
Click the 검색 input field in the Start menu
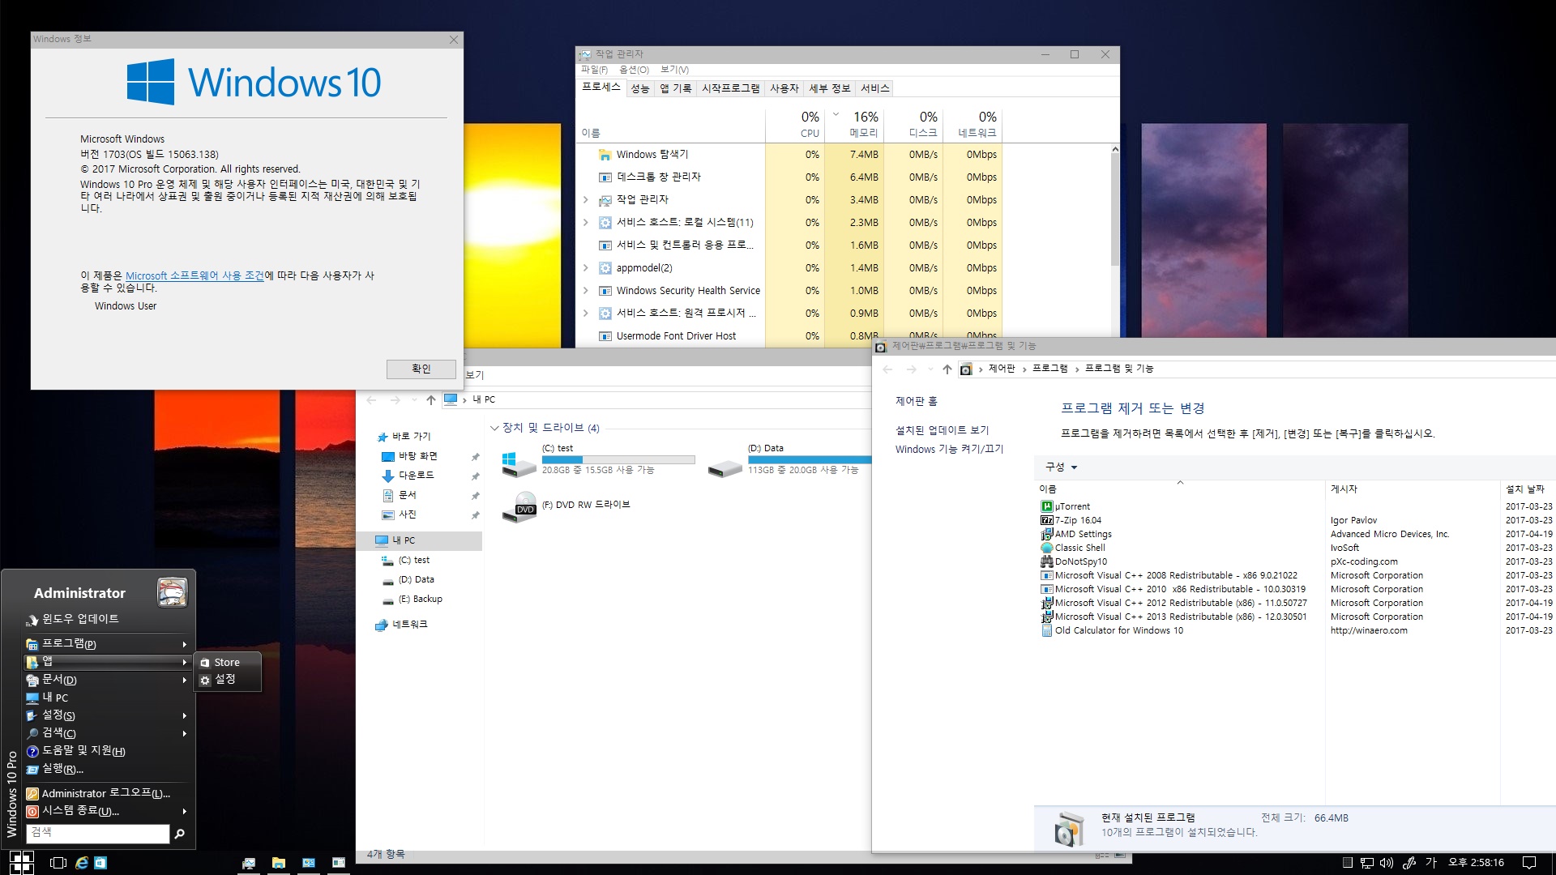(x=98, y=833)
